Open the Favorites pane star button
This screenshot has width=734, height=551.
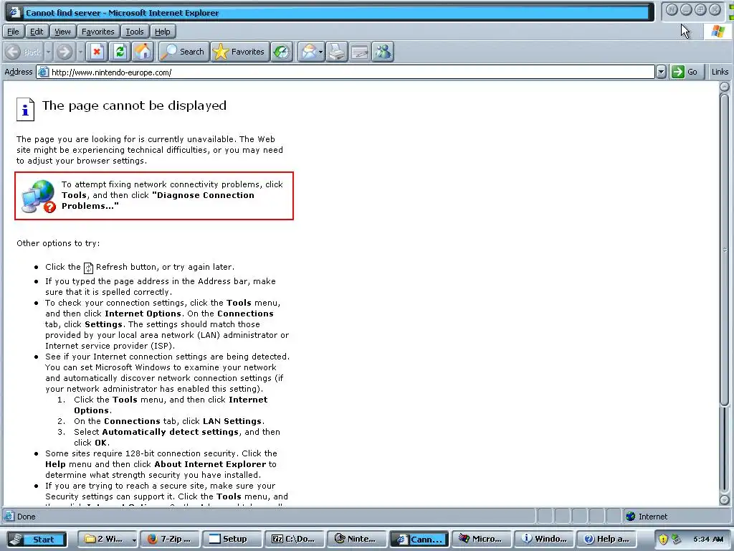tap(239, 52)
